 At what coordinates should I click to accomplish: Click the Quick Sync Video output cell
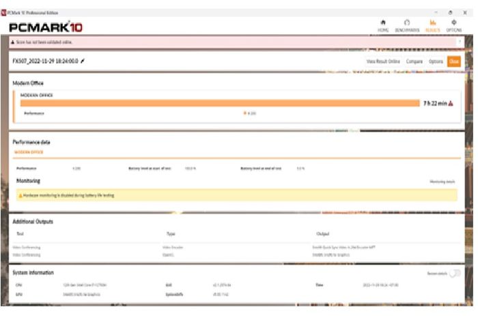coord(344,248)
